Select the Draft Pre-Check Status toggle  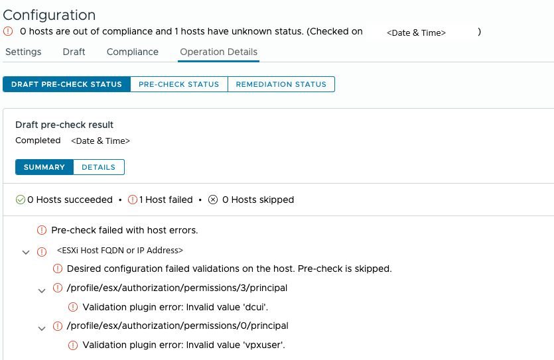66,84
